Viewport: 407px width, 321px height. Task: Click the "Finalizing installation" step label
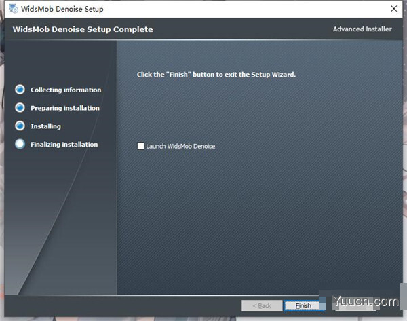(x=64, y=145)
